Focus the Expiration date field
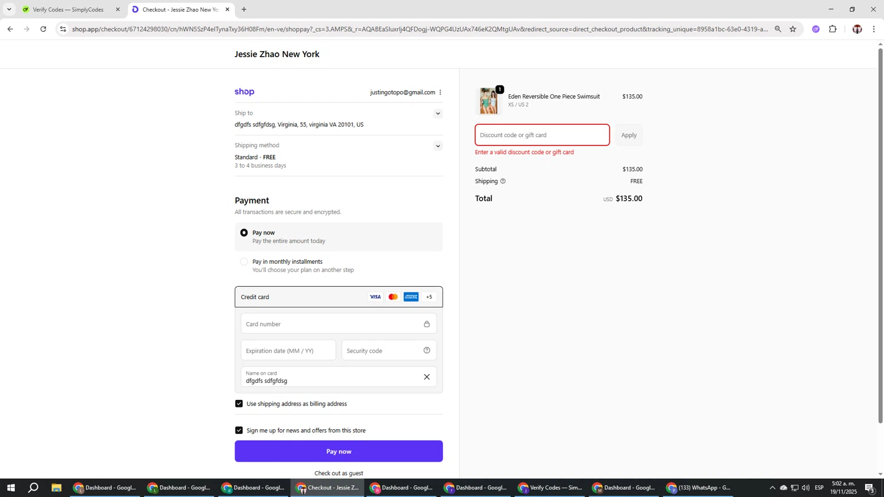The width and height of the screenshot is (884, 497). [288, 350]
